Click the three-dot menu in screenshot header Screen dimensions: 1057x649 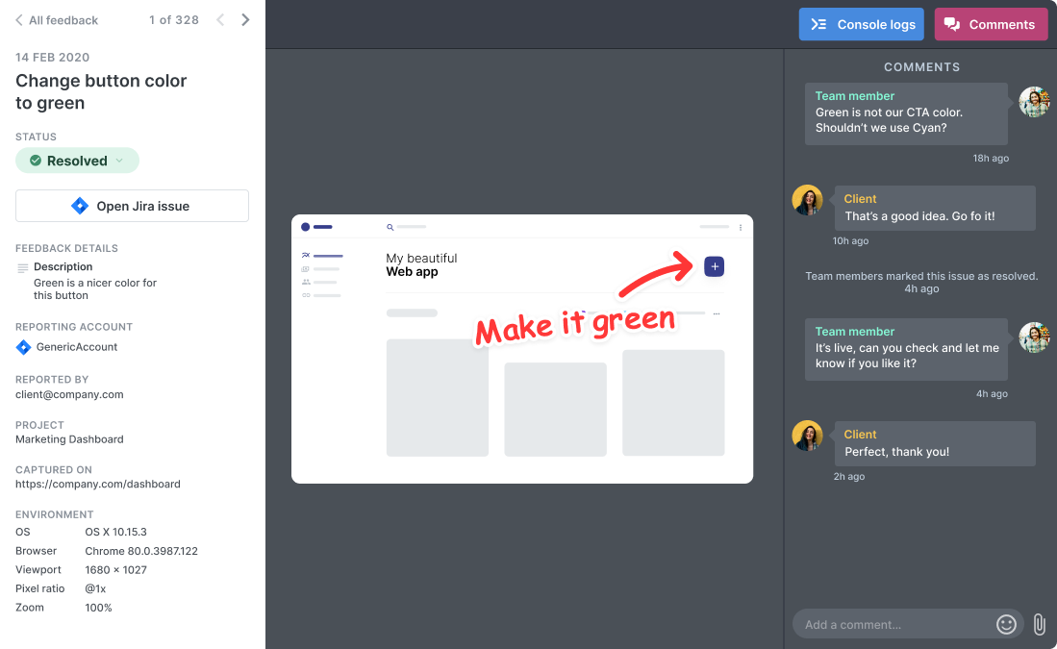coord(740,228)
